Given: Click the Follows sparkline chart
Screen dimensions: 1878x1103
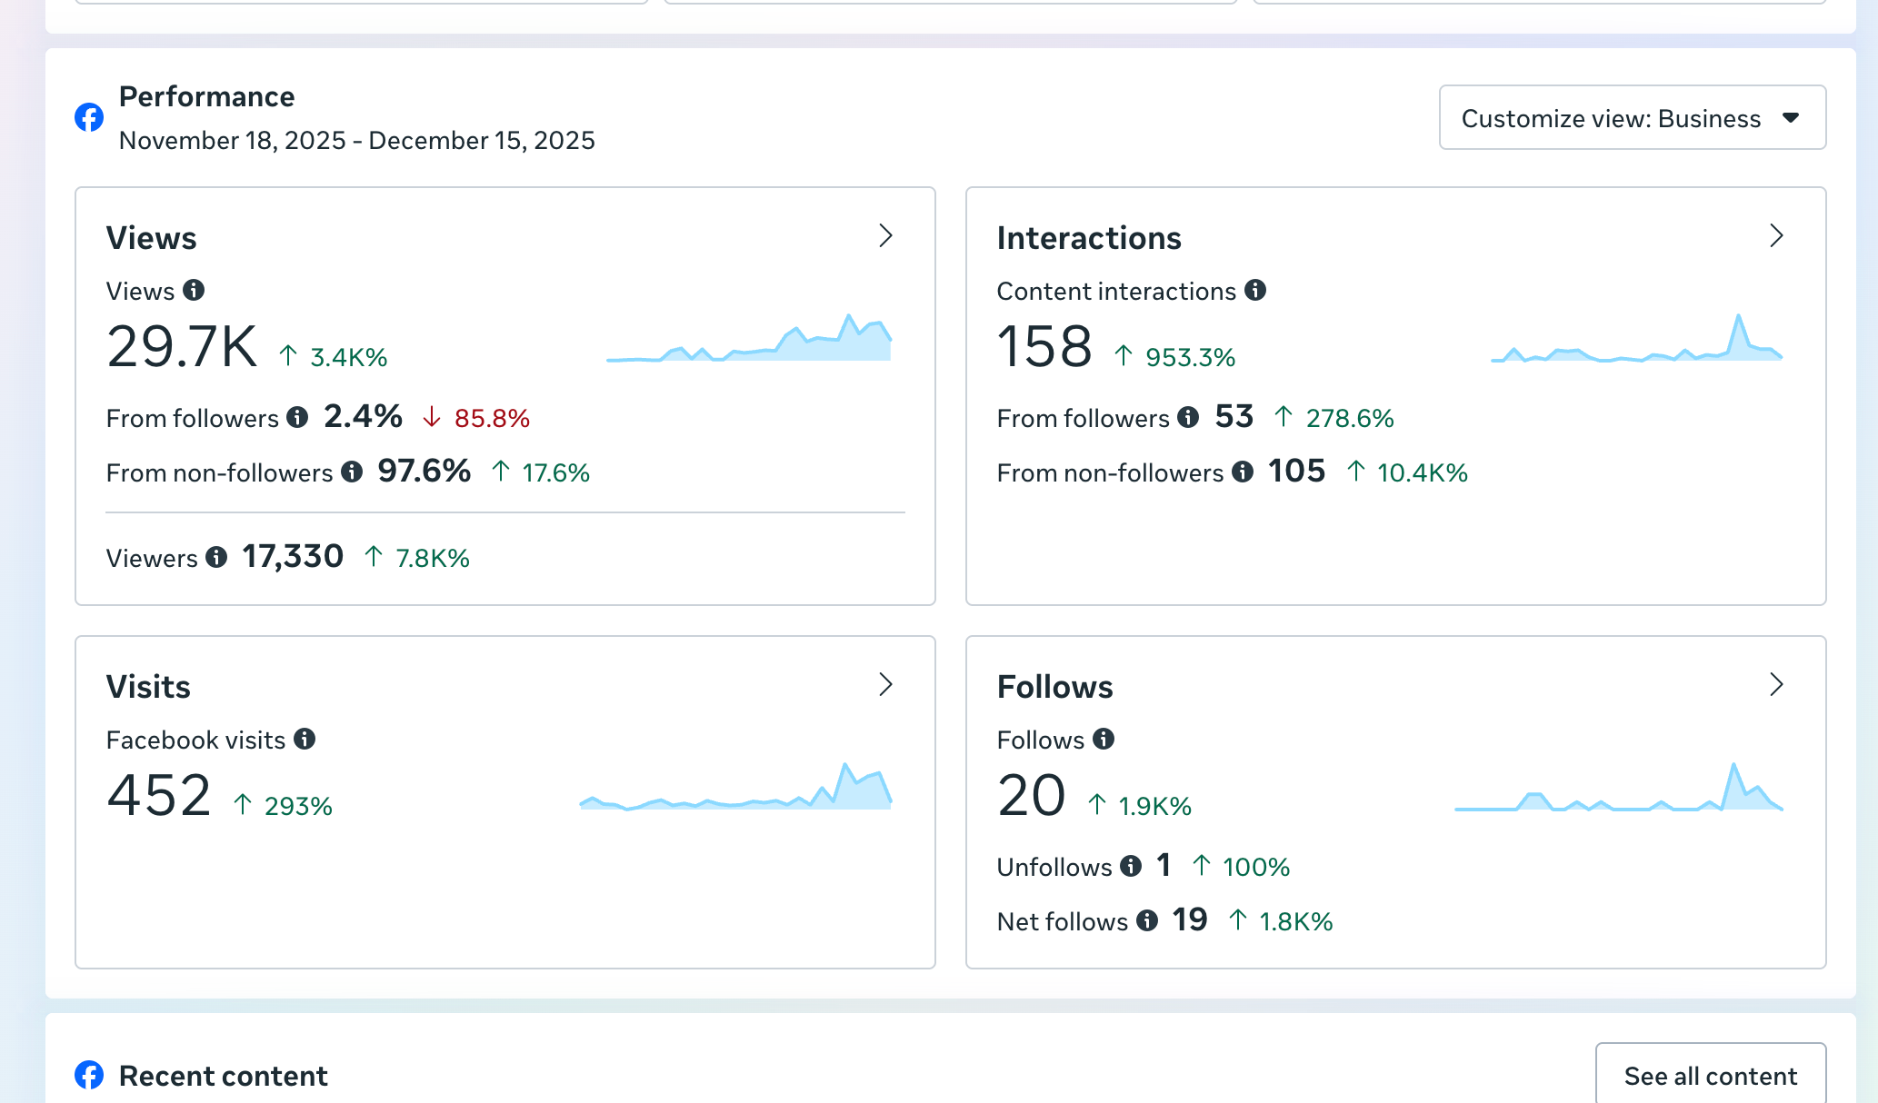Looking at the screenshot, I should [x=1618, y=790].
